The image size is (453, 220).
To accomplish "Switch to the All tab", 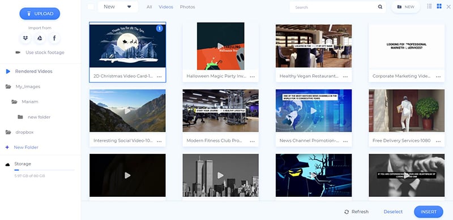I will (x=149, y=7).
